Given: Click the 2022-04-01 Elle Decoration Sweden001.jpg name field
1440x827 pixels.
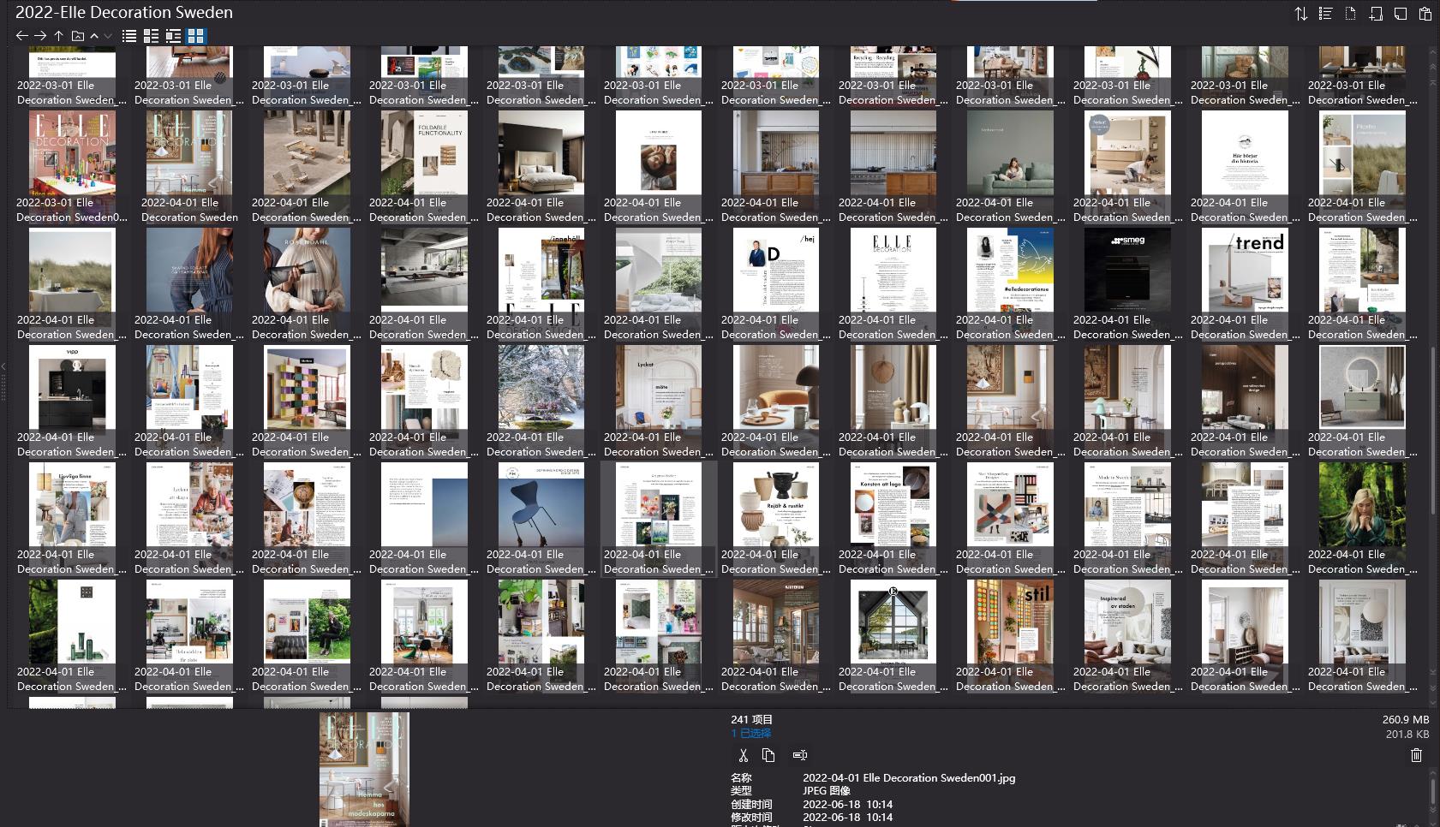Looking at the screenshot, I should [x=908, y=778].
